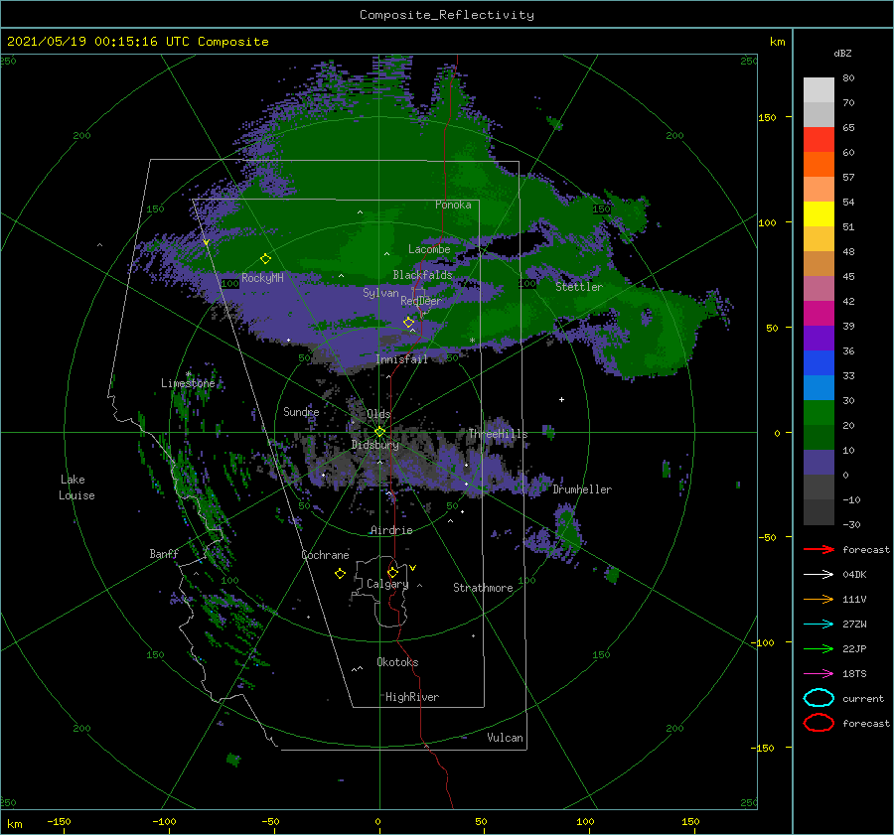Click the Banff label

click(164, 554)
